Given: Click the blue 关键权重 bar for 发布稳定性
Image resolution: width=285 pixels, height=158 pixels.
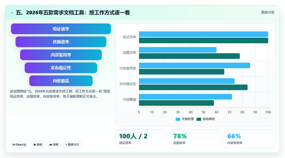Looking at the screenshot, I should [x=187, y=81].
